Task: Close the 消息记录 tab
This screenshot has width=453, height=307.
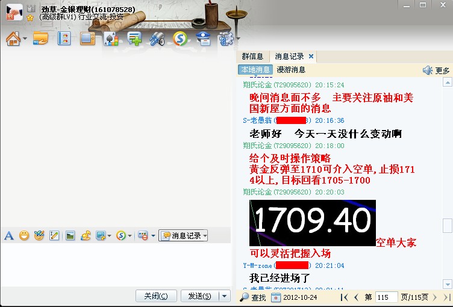Action: coord(311,56)
